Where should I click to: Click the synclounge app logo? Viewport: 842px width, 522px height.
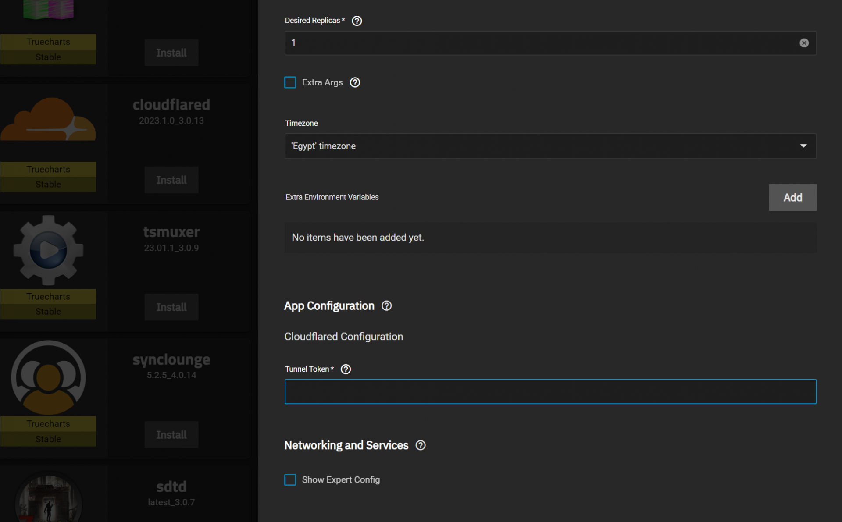coord(48,377)
